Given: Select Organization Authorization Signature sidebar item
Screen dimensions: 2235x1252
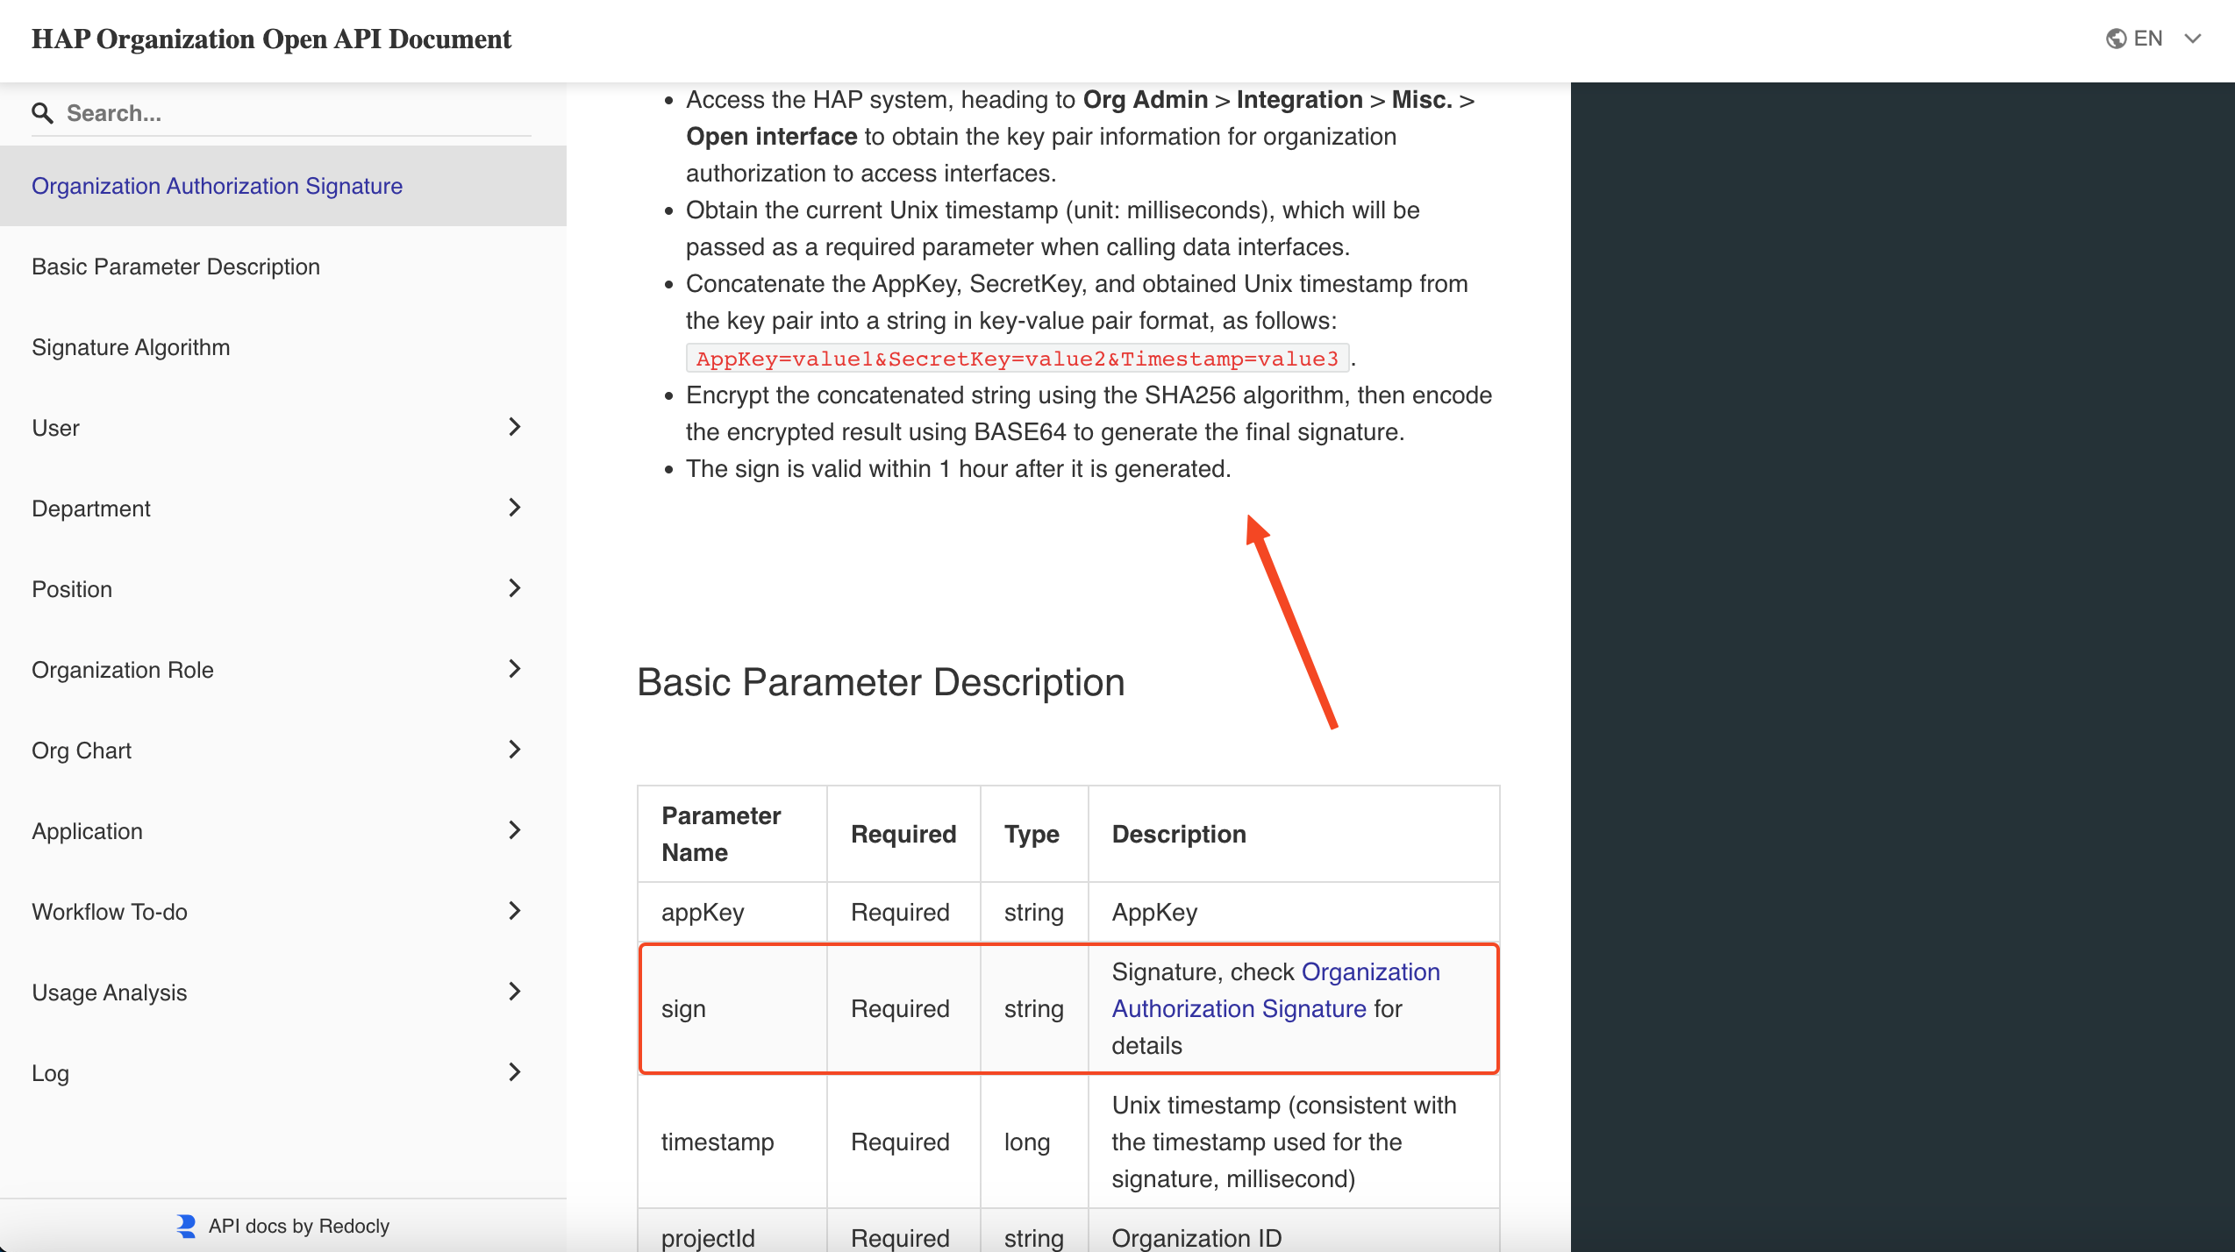Looking at the screenshot, I should tap(217, 186).
